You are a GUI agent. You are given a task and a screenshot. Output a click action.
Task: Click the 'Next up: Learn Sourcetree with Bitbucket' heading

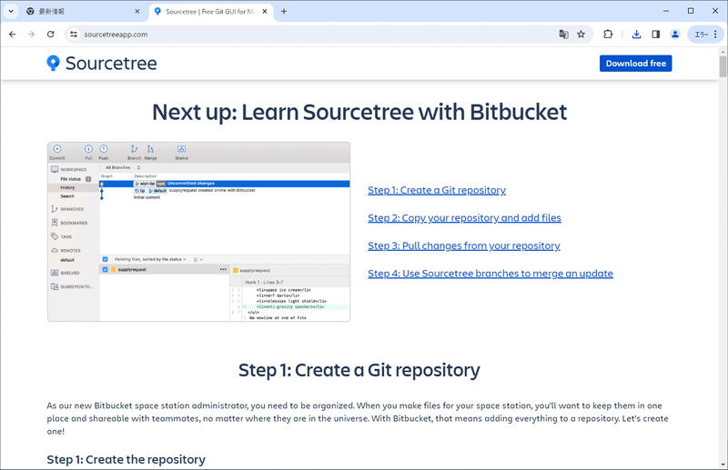click(359, 113)
